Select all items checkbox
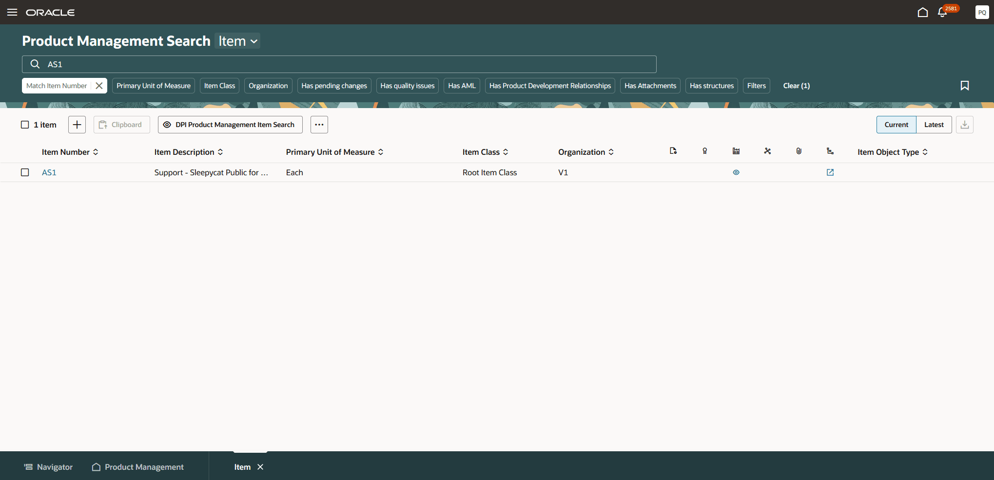This screenshot has width=994, height=480. (x=25, y=125)
